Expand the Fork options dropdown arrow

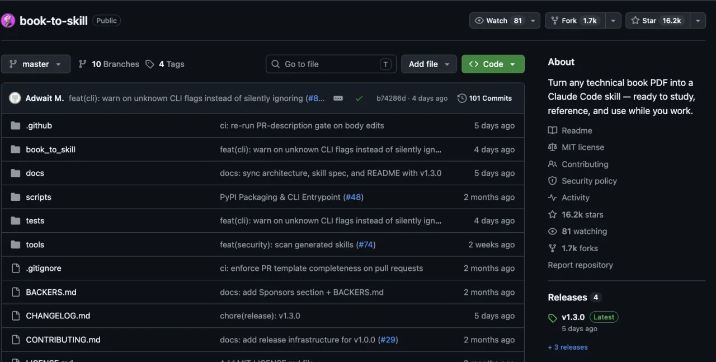(613, 21)
